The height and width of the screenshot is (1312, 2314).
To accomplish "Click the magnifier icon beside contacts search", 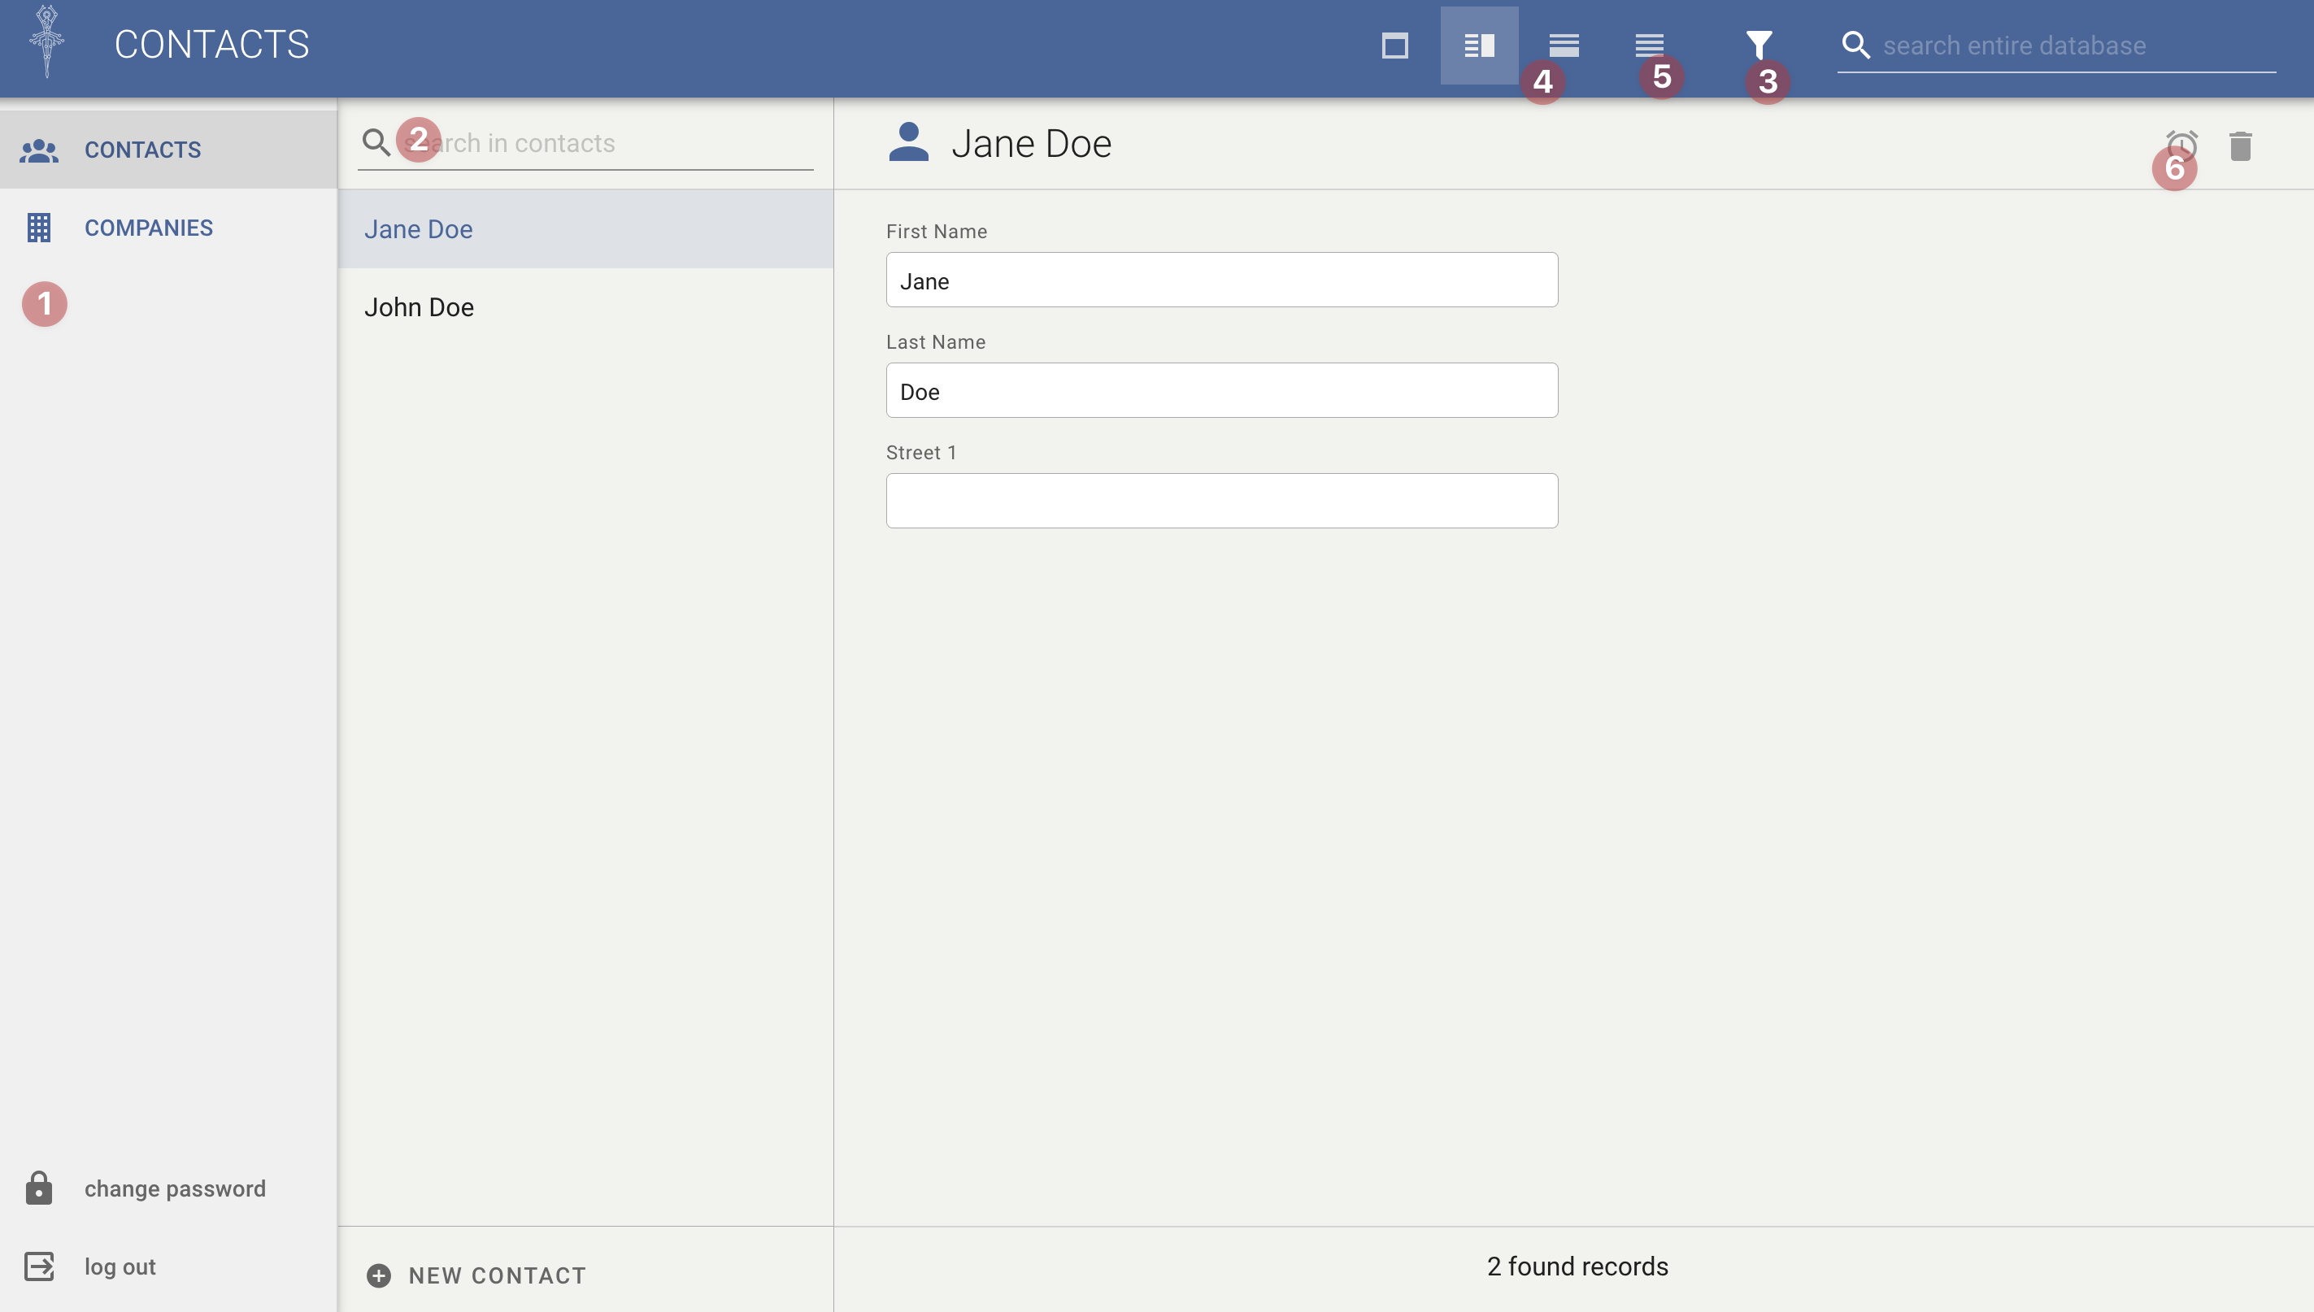I will pyautogui.click(x=376, y=142).
